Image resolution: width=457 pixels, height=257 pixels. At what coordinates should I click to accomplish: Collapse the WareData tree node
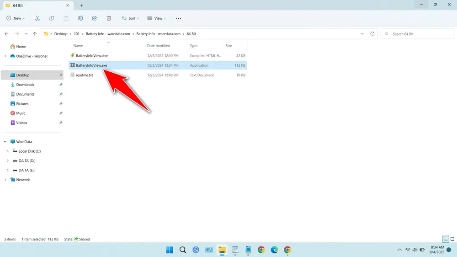tap(5, 141)
